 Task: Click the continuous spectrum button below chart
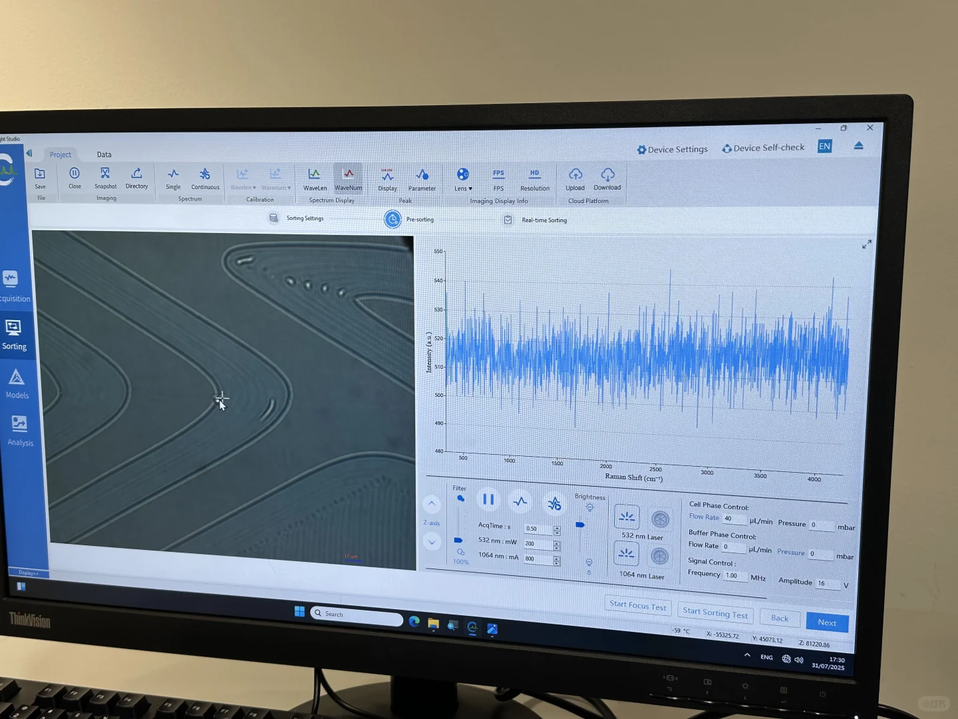point(554,504)
